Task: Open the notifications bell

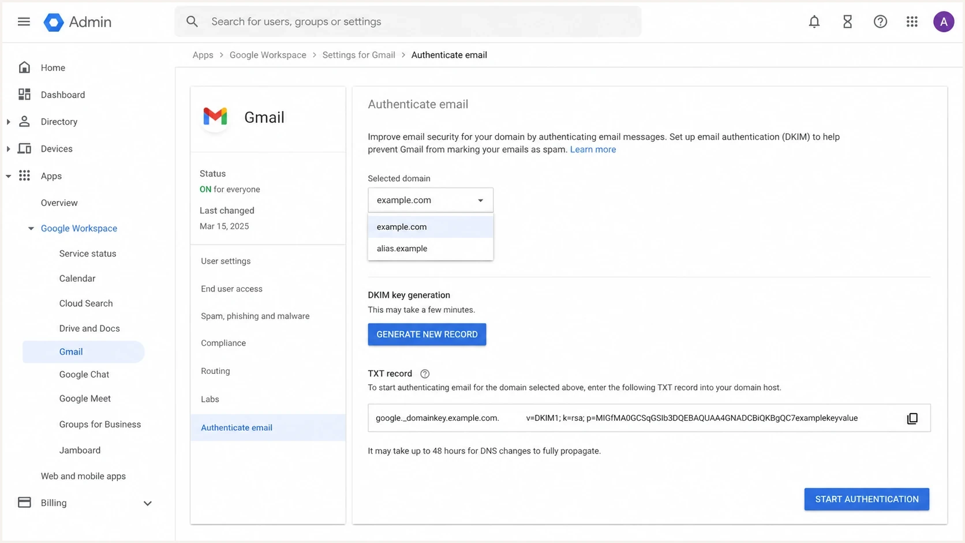Action: coord(814,22)
